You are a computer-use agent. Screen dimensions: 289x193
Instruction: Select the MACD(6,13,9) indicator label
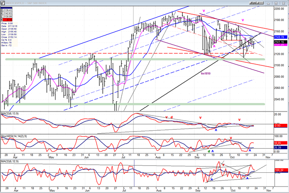(10, 113)
